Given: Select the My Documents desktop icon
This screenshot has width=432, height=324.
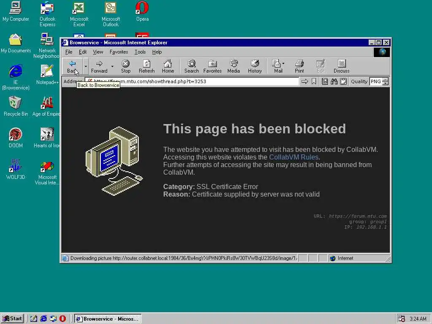Looking at the screenshot, I should tap(16, 43).
